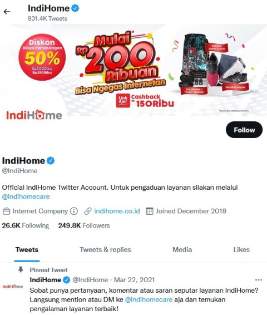Image resolution: width=267 pixels, height=315 pixels.
Task: View the 249.8K Followers list
Action: (x=84, y=225)
